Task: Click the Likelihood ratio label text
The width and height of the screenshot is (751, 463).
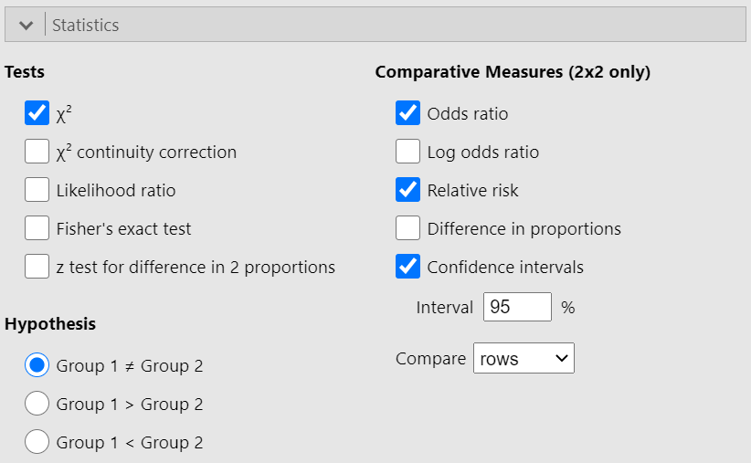Action: [115, 191]
